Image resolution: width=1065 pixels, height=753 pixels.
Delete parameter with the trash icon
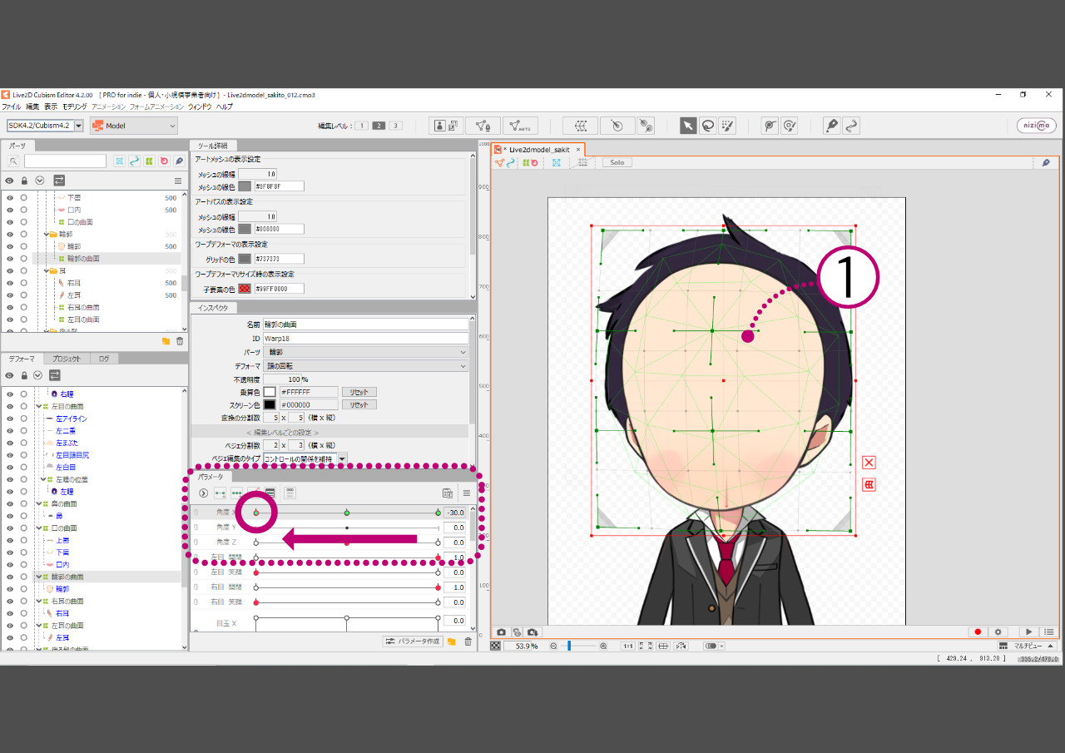pos(468,642)
